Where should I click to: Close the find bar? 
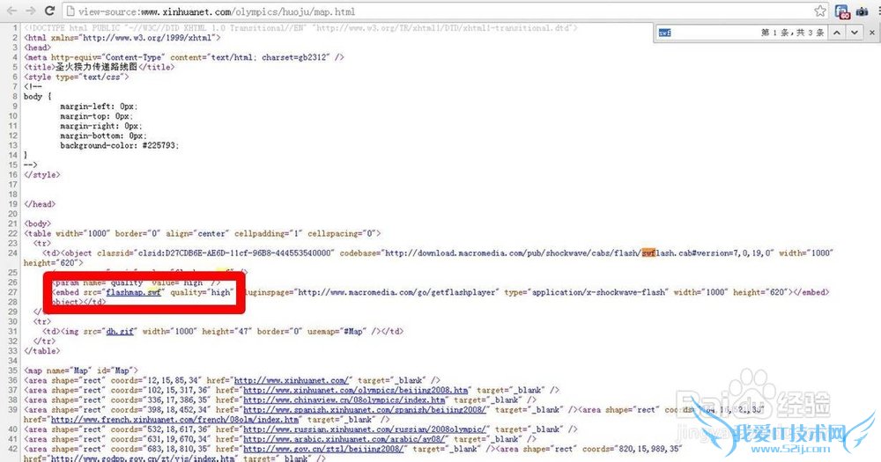(x=872, y=33)
